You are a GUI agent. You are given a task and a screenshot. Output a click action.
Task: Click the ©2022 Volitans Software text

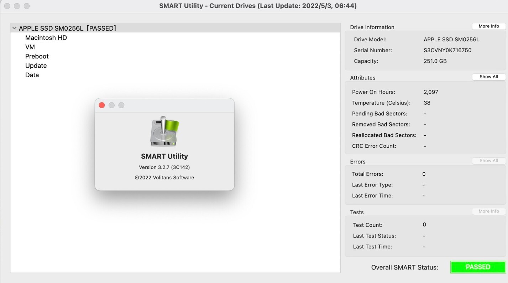(164, 178)
